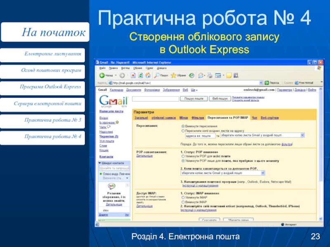Click the Go green arrow button

coord(266,83)
